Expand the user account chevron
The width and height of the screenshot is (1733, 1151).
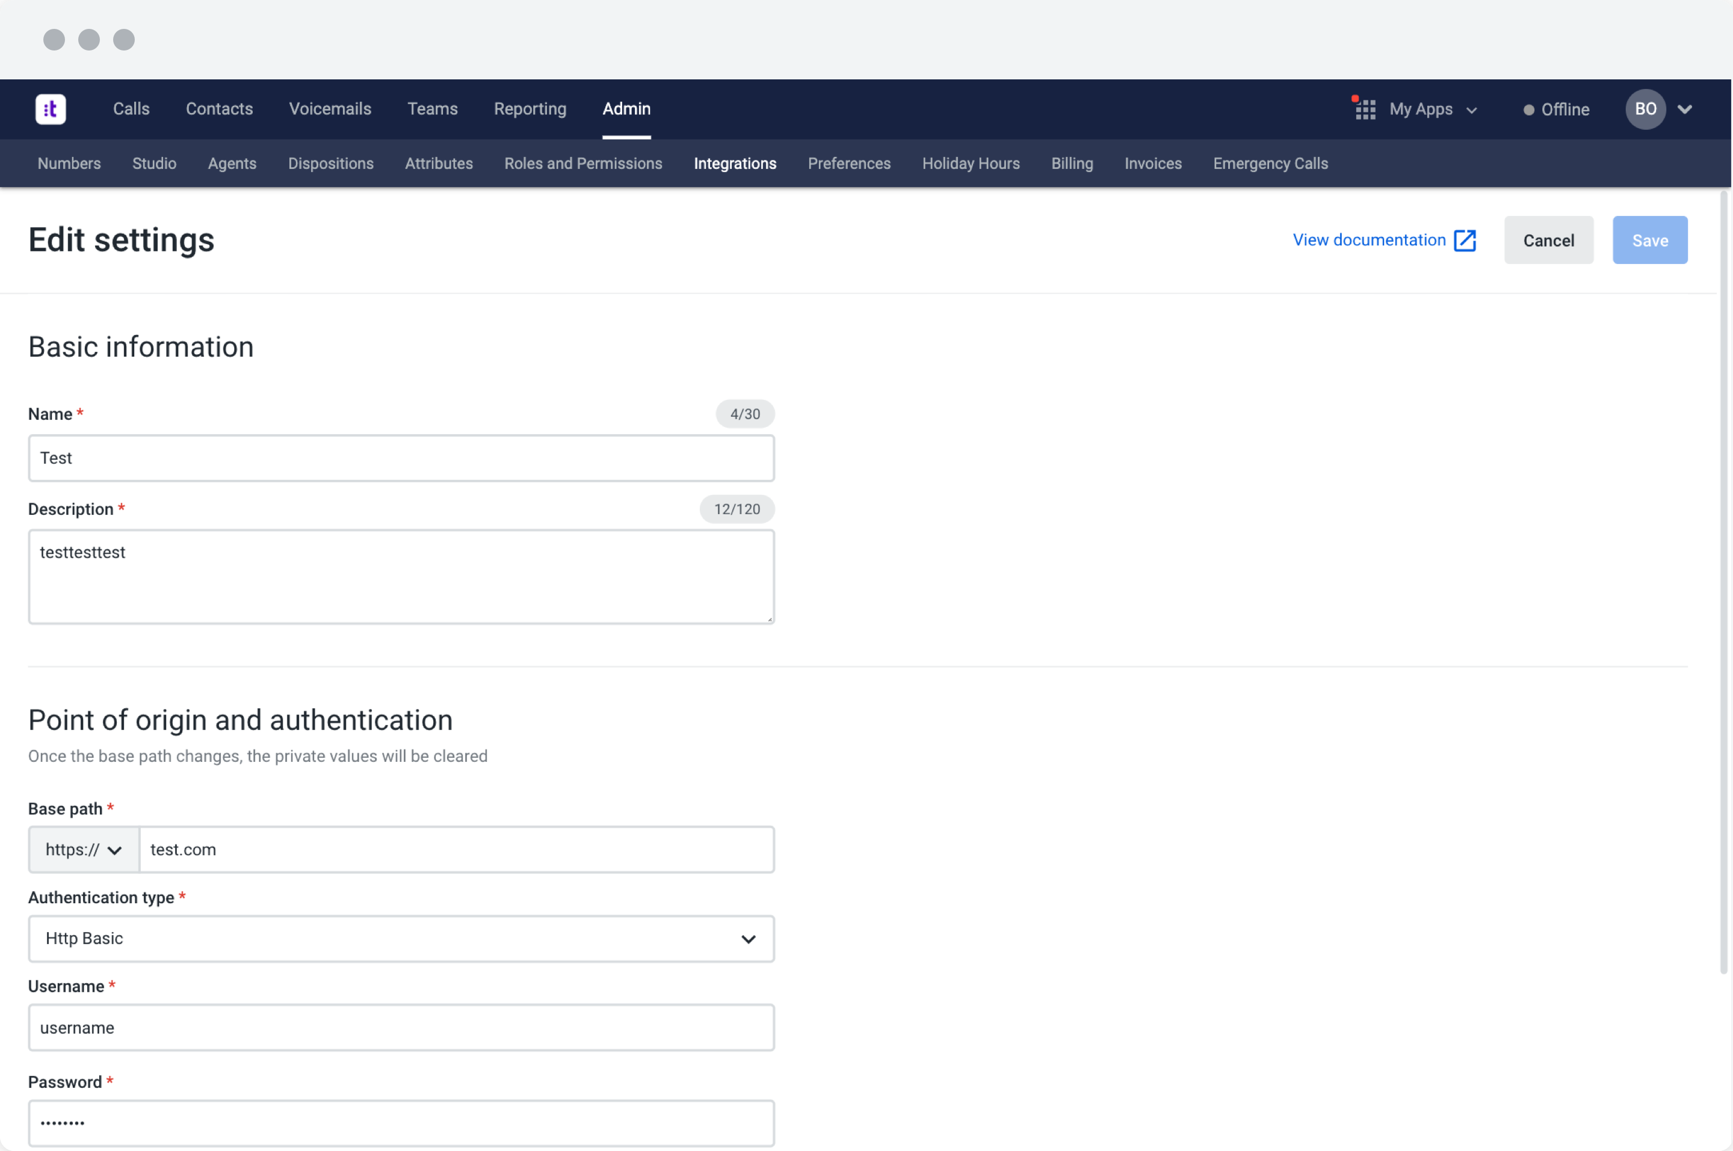coord(1685,109)
